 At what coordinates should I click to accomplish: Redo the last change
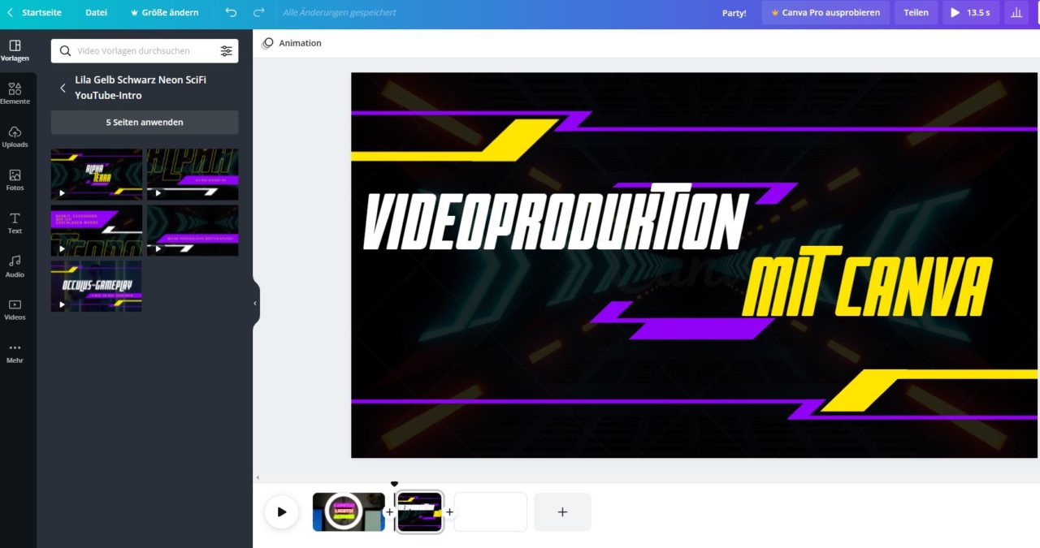[258, 13]
